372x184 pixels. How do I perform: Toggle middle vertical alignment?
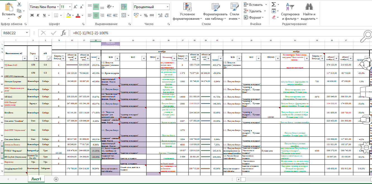(96, 7)
